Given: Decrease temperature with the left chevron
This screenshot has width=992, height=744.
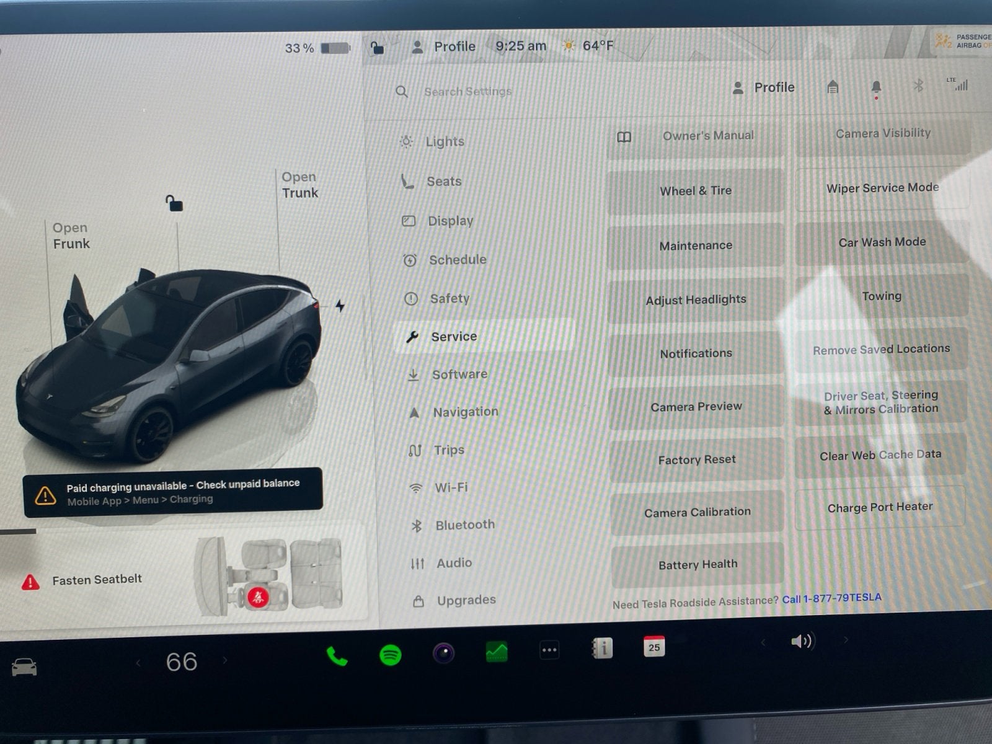Looking at the screenshot, I should [138, 662].
